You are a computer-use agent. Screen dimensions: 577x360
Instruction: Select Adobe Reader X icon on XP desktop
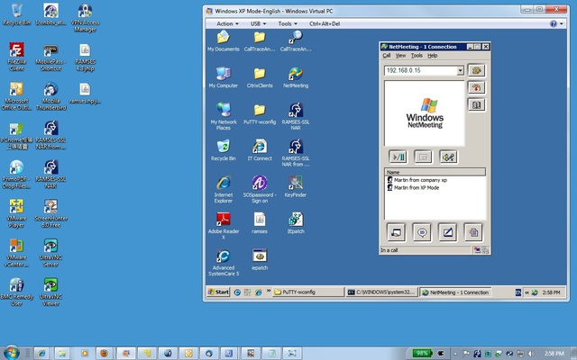coord(224,226)
